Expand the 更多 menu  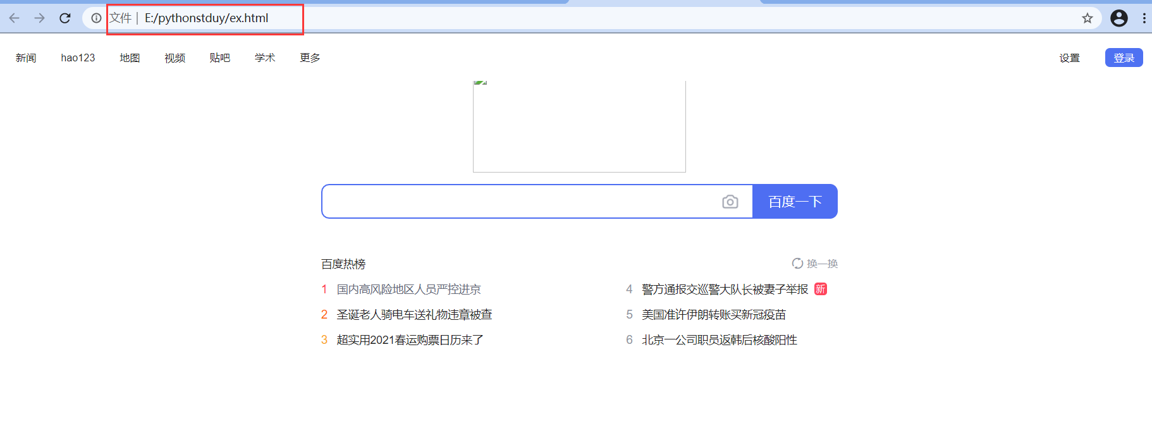coord(310,58)
